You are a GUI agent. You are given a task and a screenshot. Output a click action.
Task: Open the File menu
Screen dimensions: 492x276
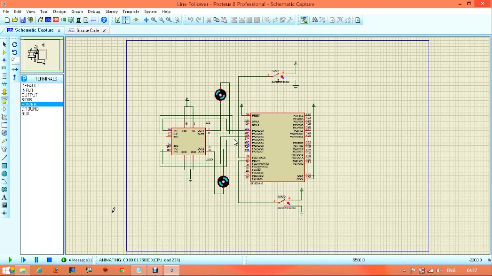[6, 11]
